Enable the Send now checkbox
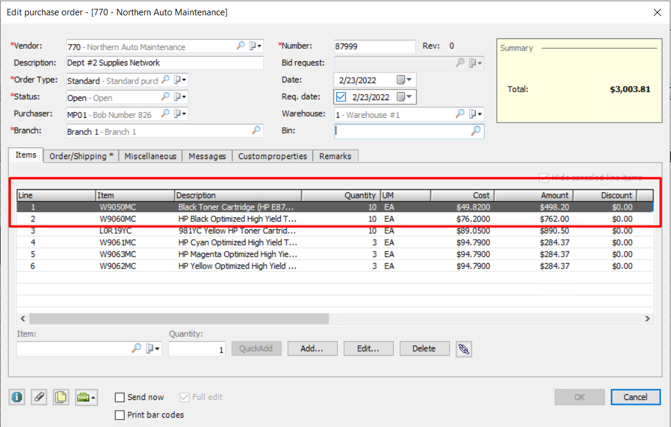Viewport: 671px width, 427px height. [x=120, y=397]
